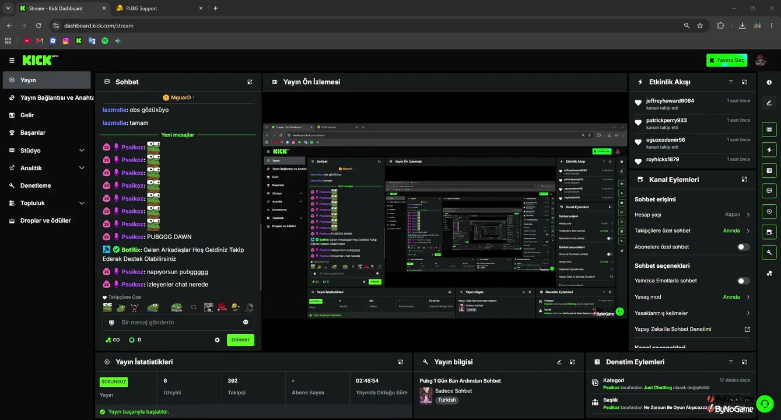Click the chat identity shield icon
Viewport: 781px width, 420px height.
click(111, 323)
